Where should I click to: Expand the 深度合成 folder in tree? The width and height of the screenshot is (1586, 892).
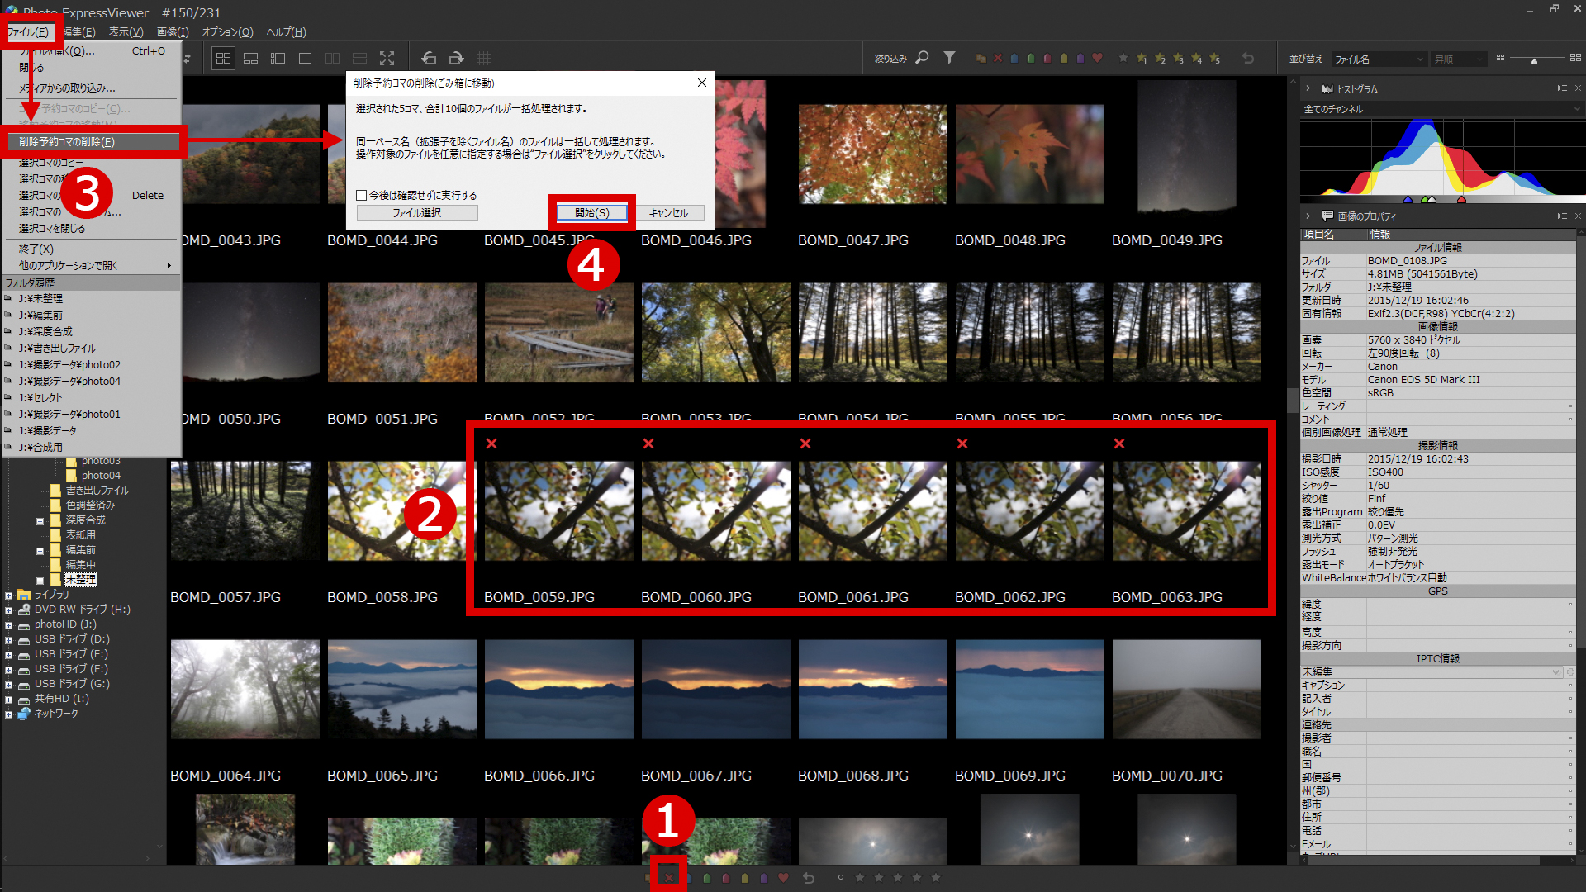click(40, 521)
